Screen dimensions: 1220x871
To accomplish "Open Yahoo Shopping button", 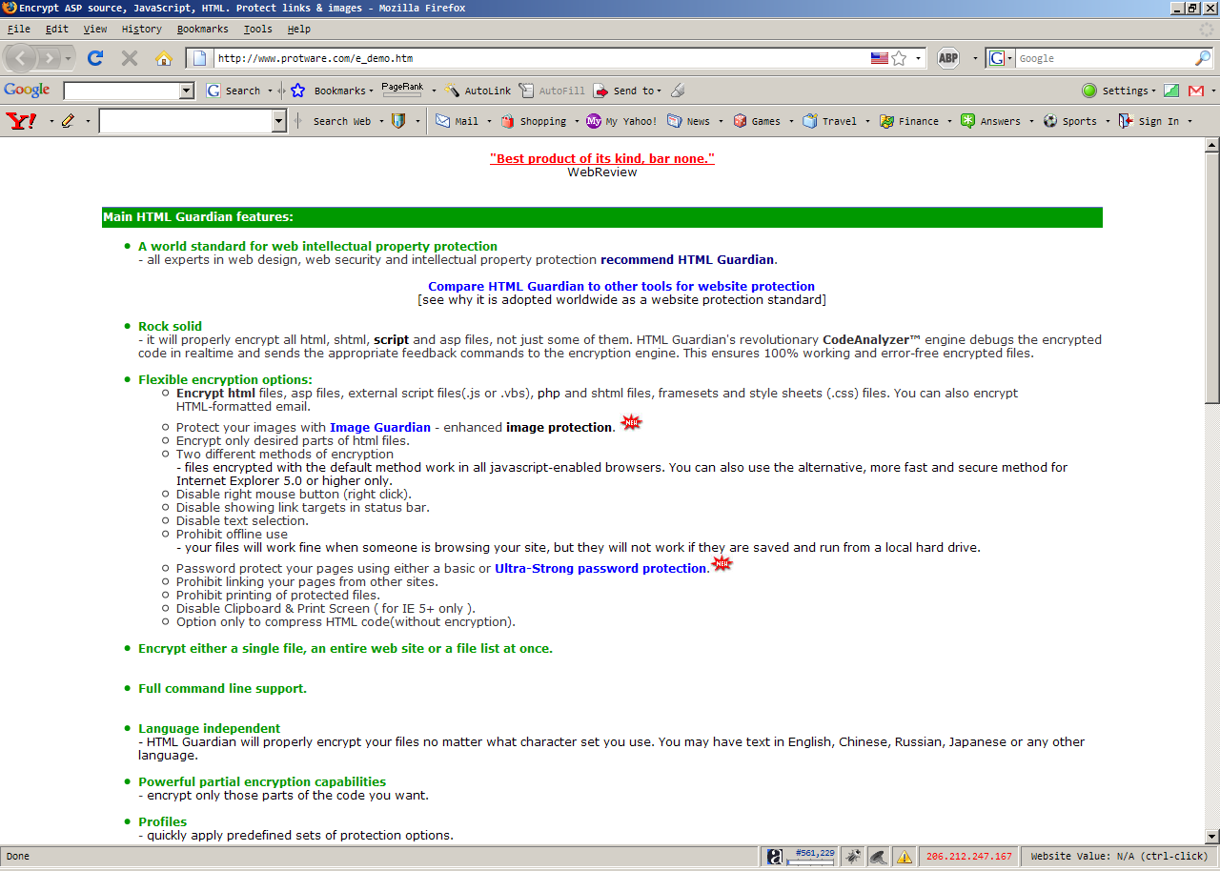I will pyautogui.click(x=534, y=121).
